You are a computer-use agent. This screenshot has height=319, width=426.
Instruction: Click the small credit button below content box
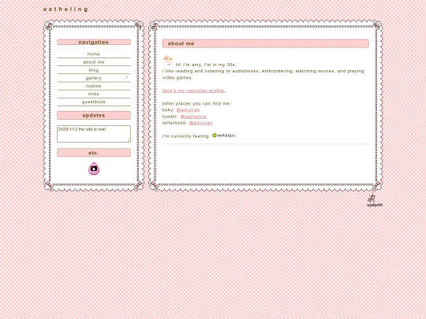(375, 202)
